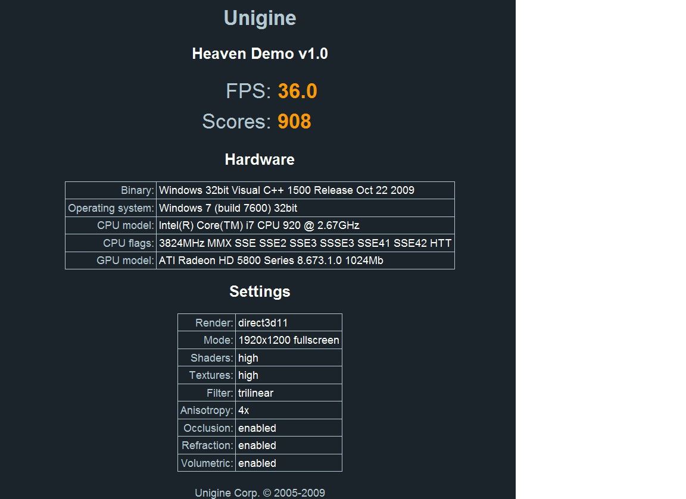Viewport: 686px width, 499px height.
Task: Click the high value next to Textures
Action: [289, 375]
